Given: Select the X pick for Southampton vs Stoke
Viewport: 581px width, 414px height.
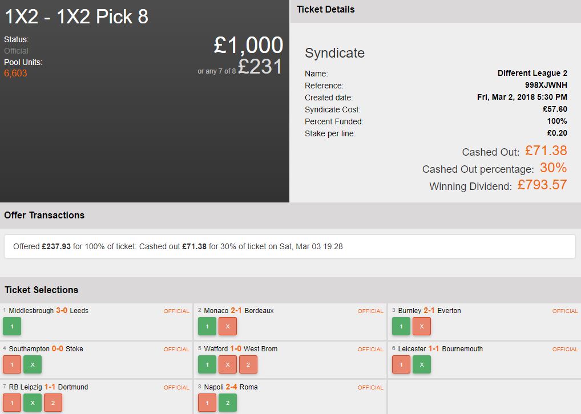Looking at the screenshot, I should [33, 364].
